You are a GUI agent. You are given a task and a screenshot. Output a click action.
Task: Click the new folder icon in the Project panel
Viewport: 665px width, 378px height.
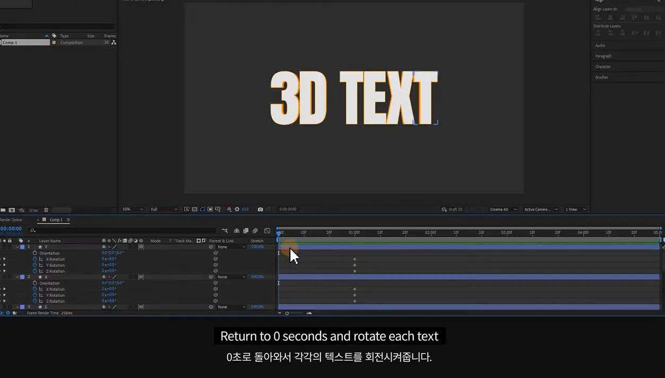3,210
